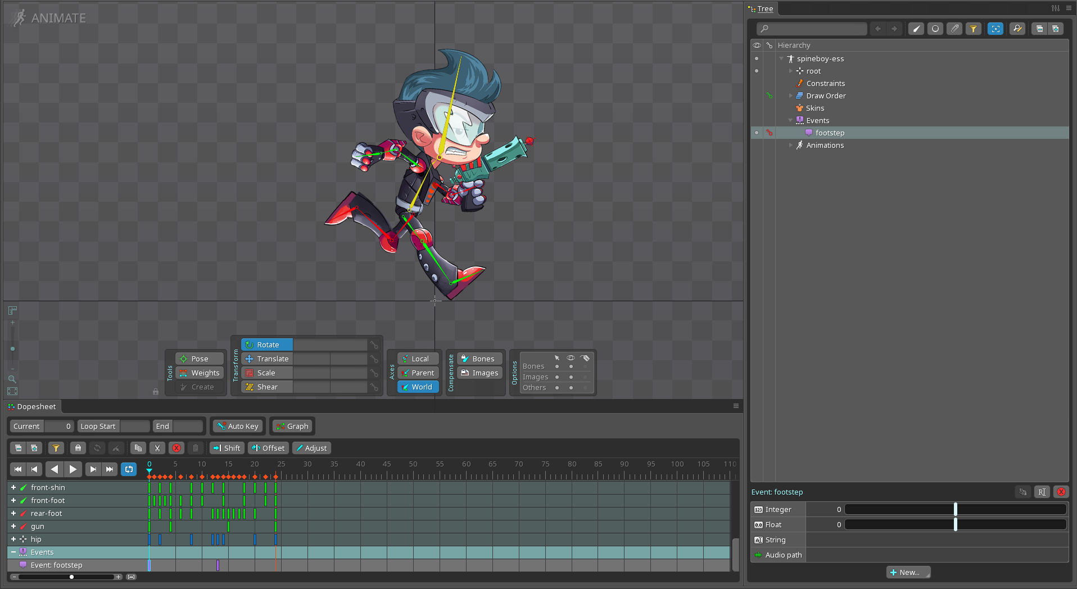This screenshot has width=1077, height=589.
Task: Click the red key icon beside footstep
Action: pos(770,133)
